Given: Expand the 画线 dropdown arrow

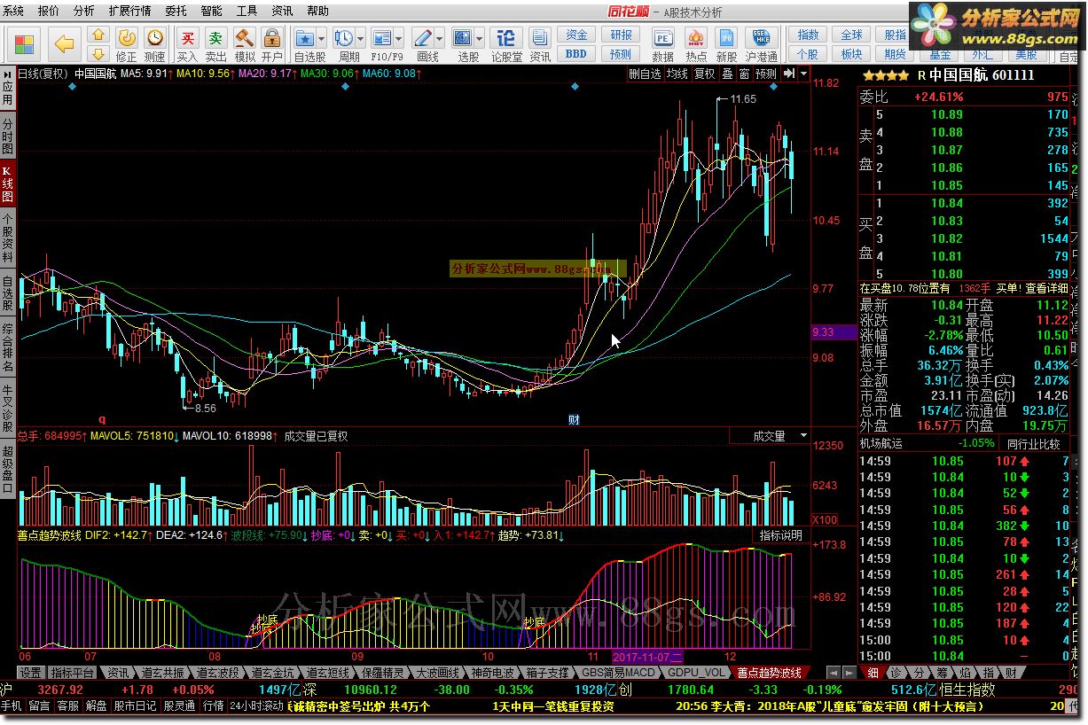Looking at the screenshot, I should (439, 38).
